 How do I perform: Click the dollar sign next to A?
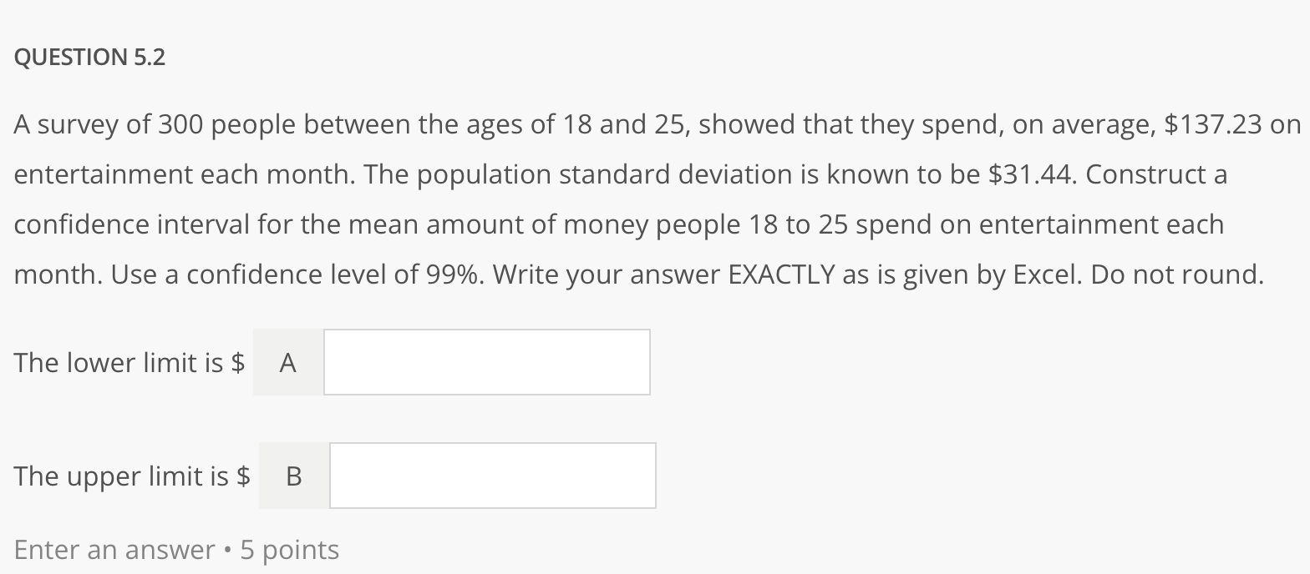click(x=240, y=362)
